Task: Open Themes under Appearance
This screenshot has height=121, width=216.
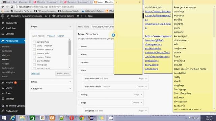Action: coord(6,47)
